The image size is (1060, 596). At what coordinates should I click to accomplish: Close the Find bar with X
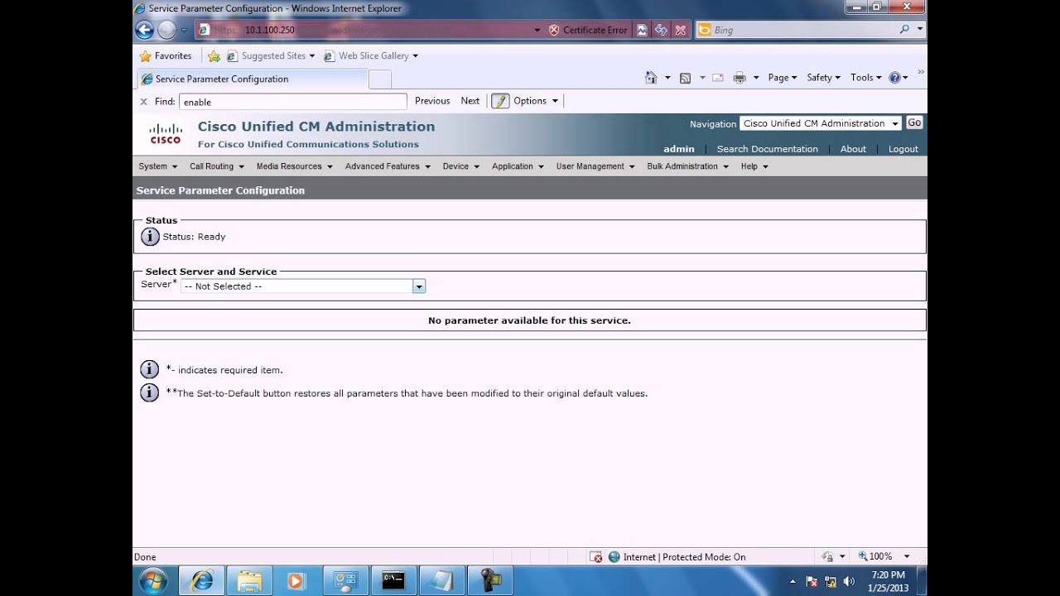(x=143, y=102)
